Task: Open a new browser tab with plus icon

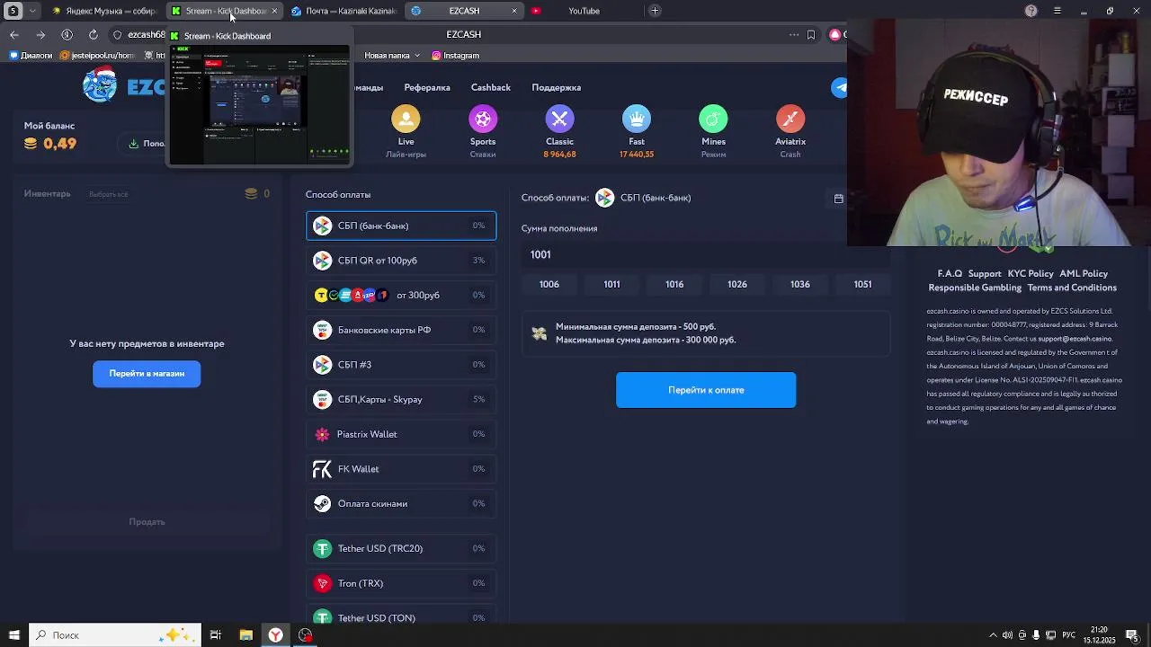Action: click(655, 11)
